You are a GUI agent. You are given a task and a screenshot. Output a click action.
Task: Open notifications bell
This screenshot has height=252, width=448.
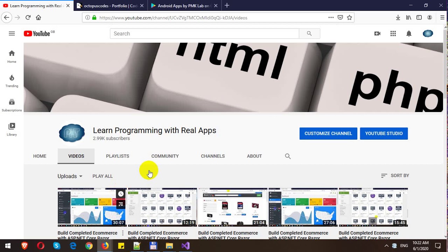(409, 34)
